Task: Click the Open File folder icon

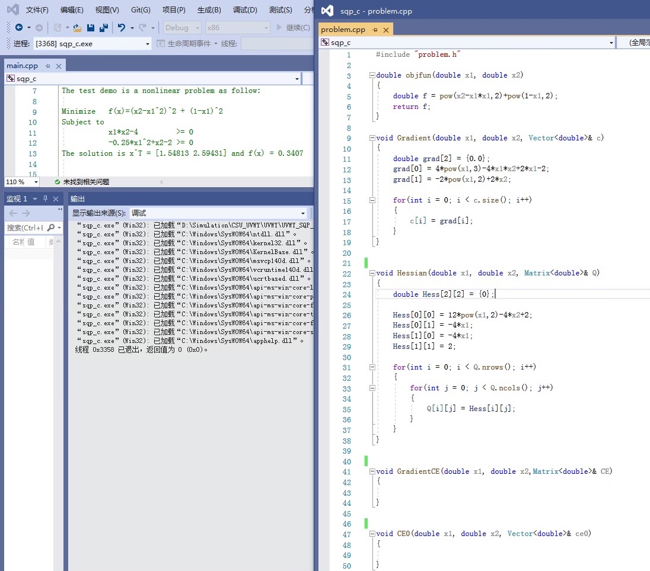Action: tap(77, 28)
